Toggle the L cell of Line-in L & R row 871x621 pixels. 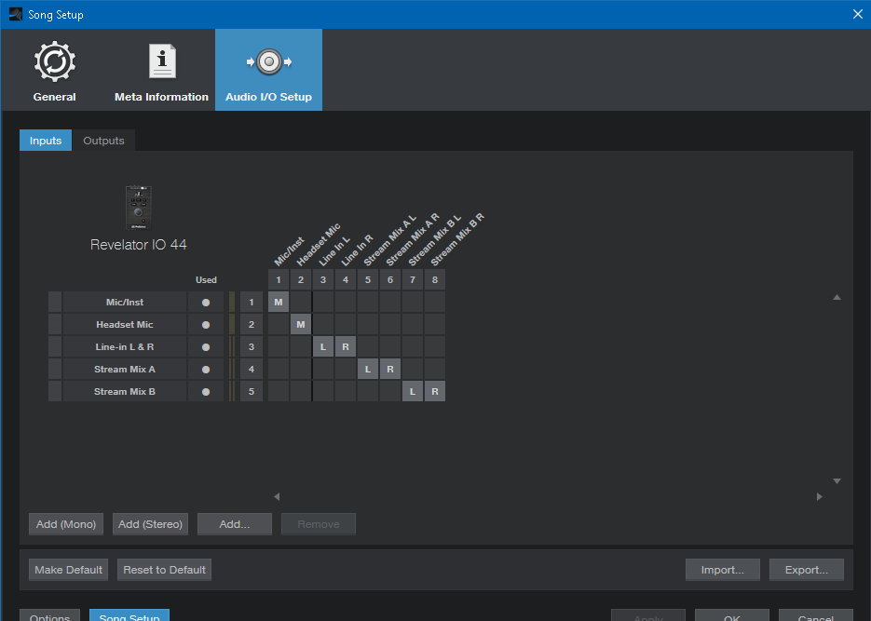pyautogui.click(x=323, y=346)
